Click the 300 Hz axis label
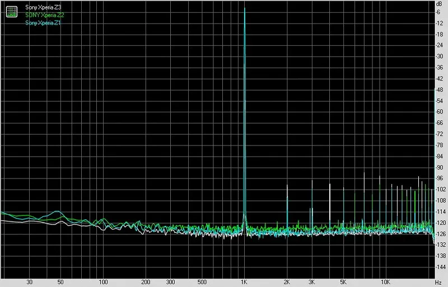 point(171,282)
